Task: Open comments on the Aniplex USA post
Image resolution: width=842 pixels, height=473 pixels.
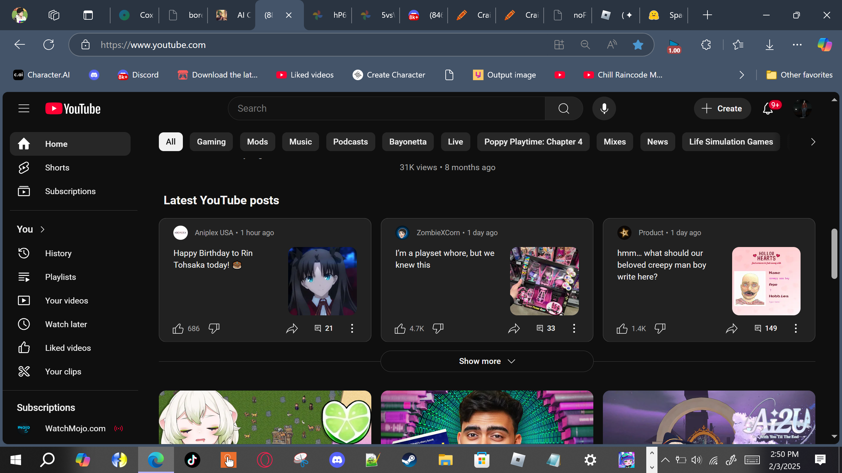Action: 324,328
